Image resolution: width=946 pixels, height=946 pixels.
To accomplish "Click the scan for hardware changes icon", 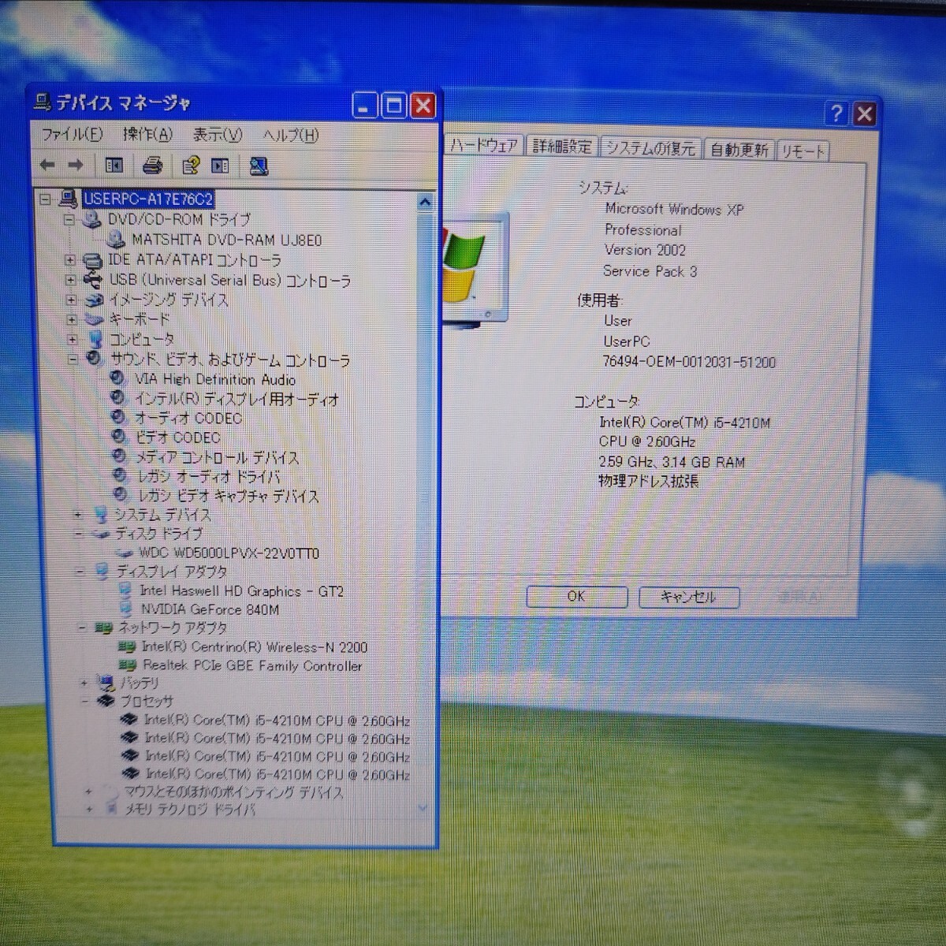I will click(x=259, y=166).
